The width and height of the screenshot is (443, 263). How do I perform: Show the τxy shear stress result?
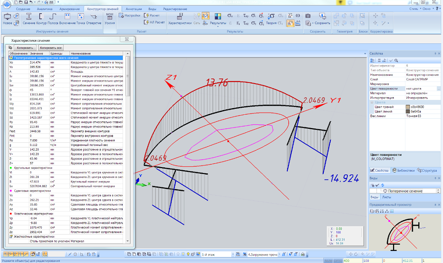[246, 16]
